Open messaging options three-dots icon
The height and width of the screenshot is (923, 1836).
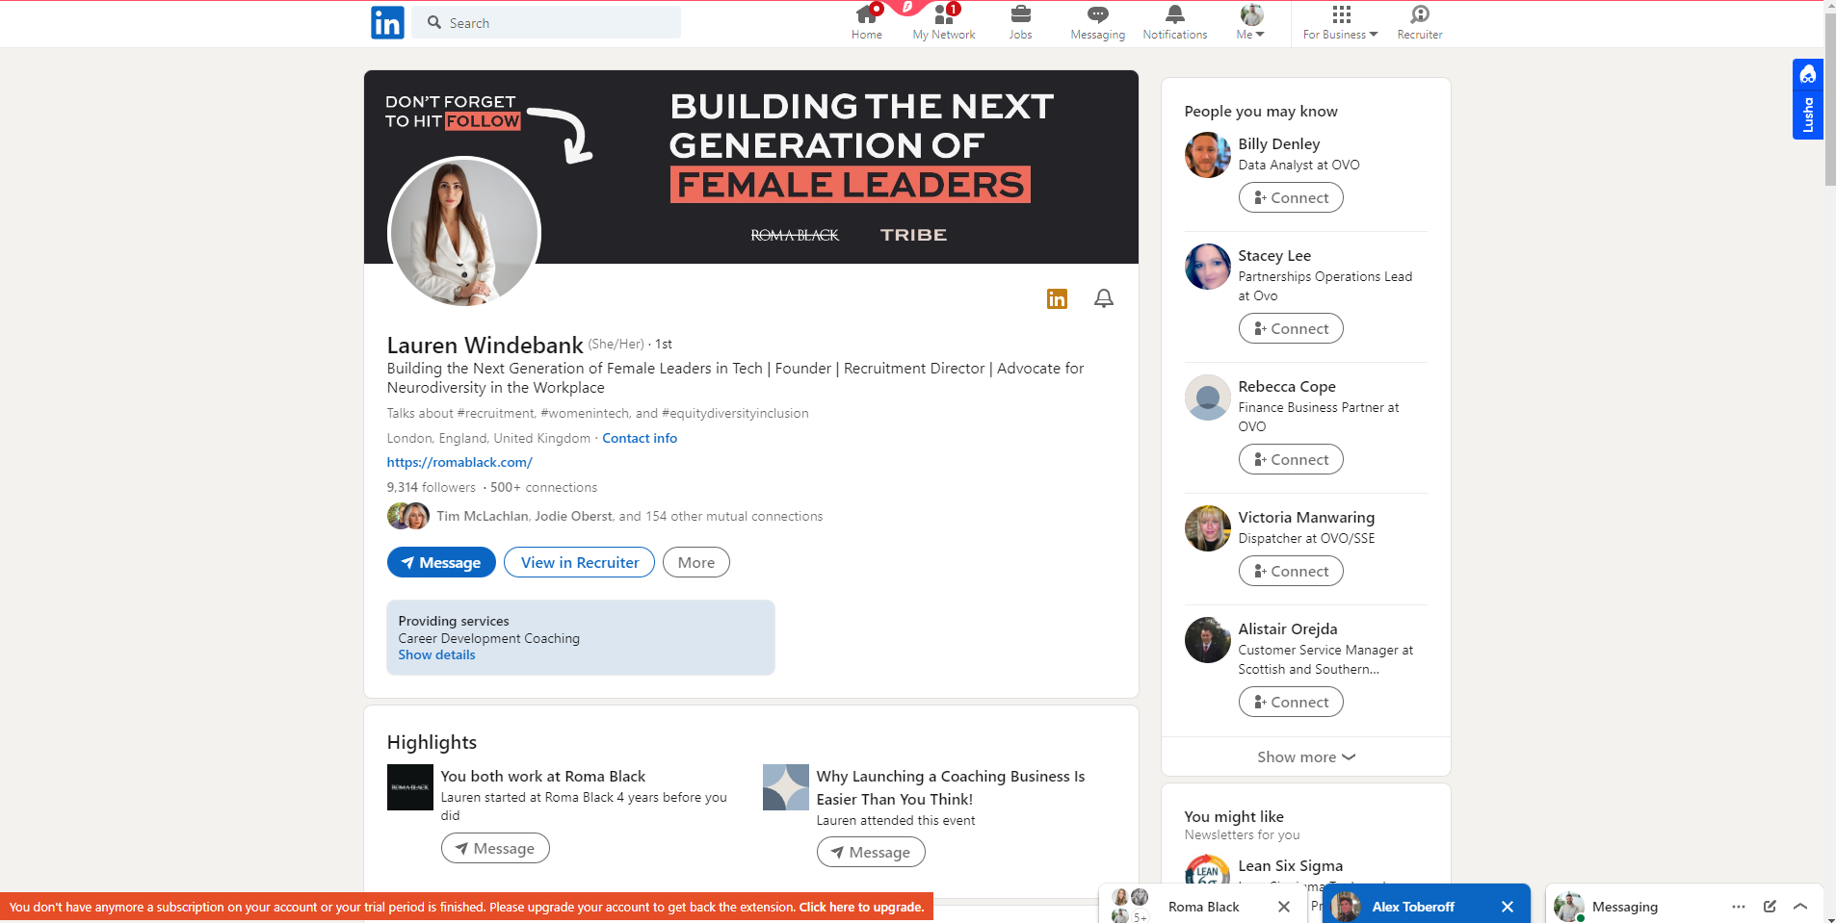(x=1739, y=907)
